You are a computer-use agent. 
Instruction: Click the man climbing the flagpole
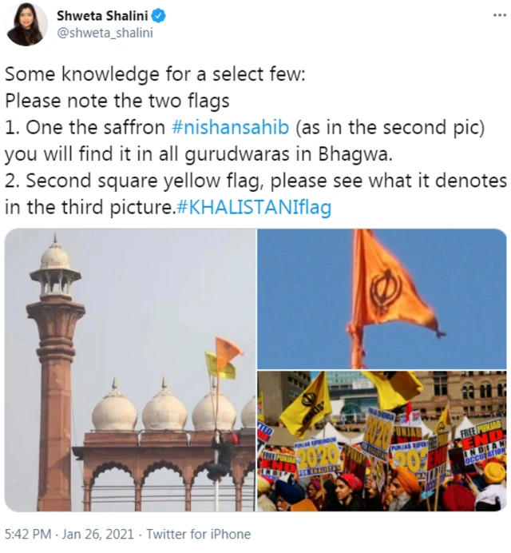coord(223,456)
